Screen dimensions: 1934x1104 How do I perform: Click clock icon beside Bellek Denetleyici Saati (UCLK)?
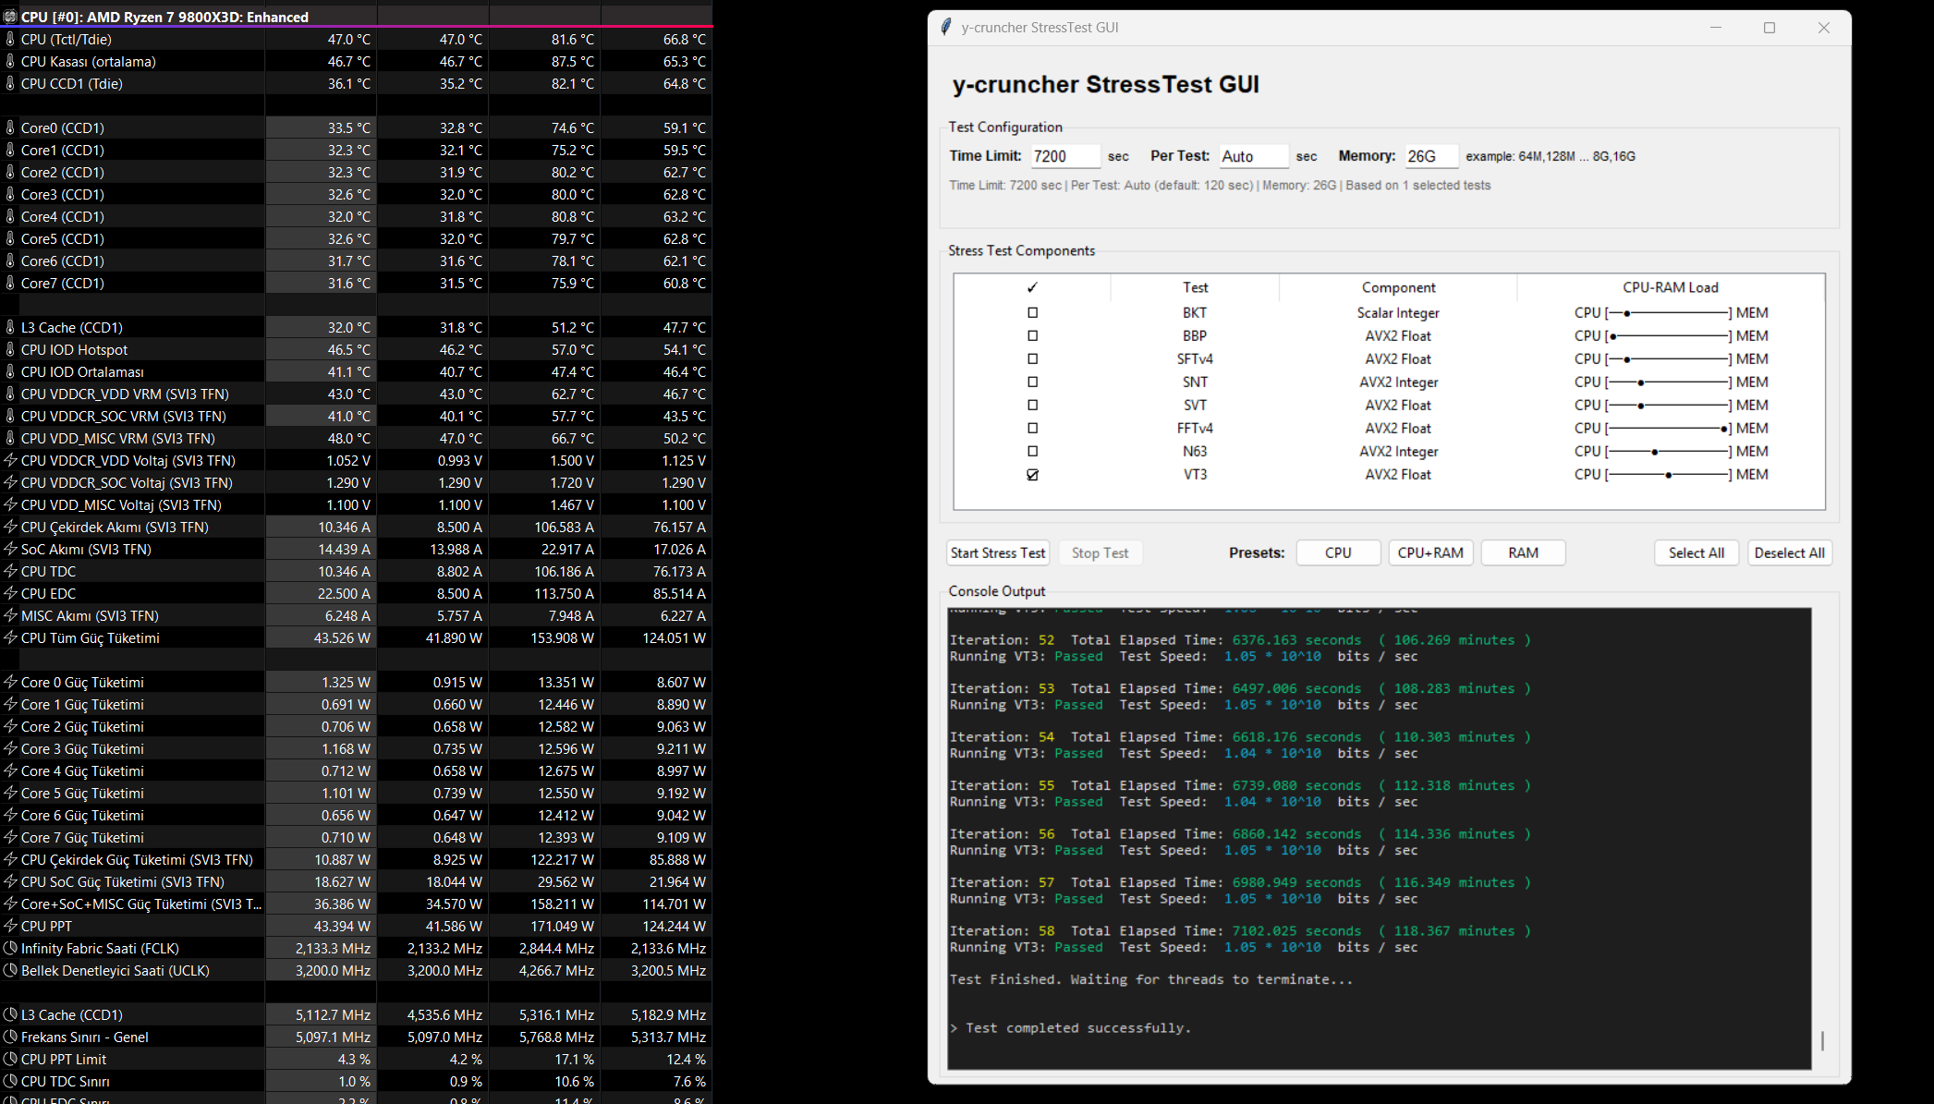pyautogui.click(x=10, y=970)
